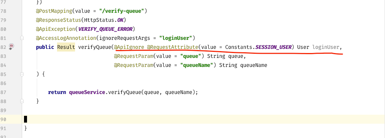
Task: Click Constants.SESSION_USER reference
Action: 258,47
